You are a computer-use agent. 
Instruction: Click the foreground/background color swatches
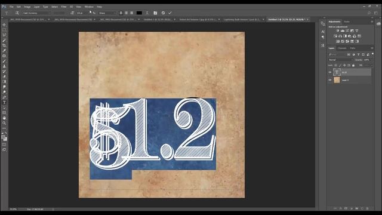click(x=4, y=138)
